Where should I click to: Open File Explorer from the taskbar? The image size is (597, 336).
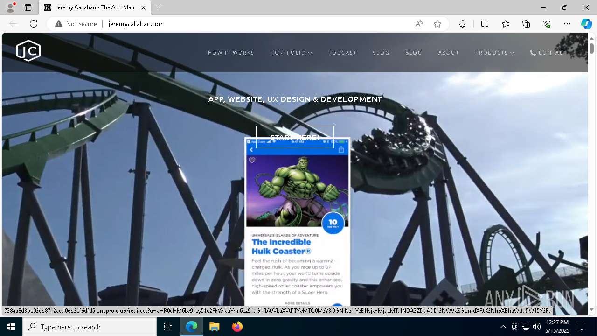tap(214, 327)
